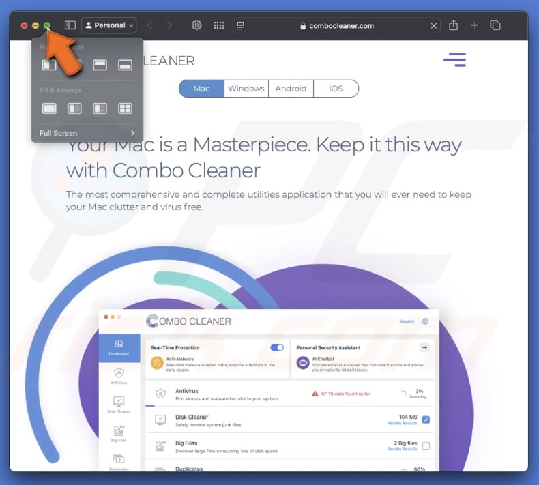
Task: Move the window to the bottom half
Action: 125,65
